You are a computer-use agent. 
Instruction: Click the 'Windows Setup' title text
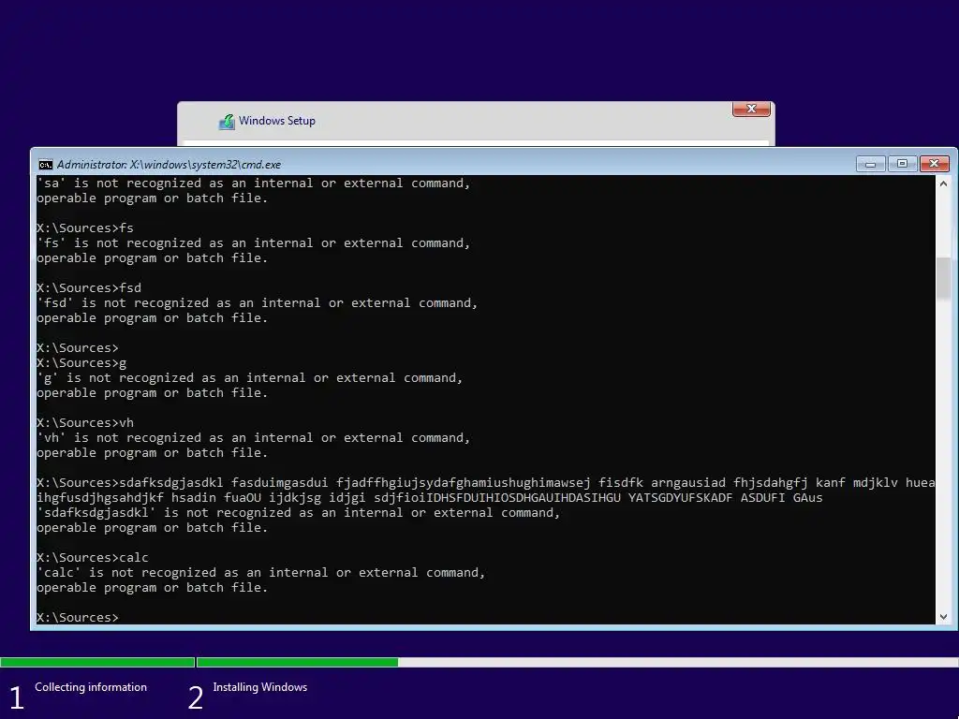coord(277,121)
